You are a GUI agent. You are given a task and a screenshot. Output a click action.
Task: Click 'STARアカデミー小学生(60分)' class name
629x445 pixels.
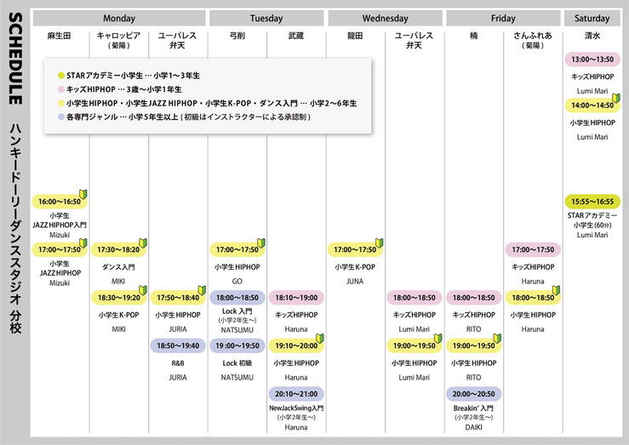[x=592, y=220]
